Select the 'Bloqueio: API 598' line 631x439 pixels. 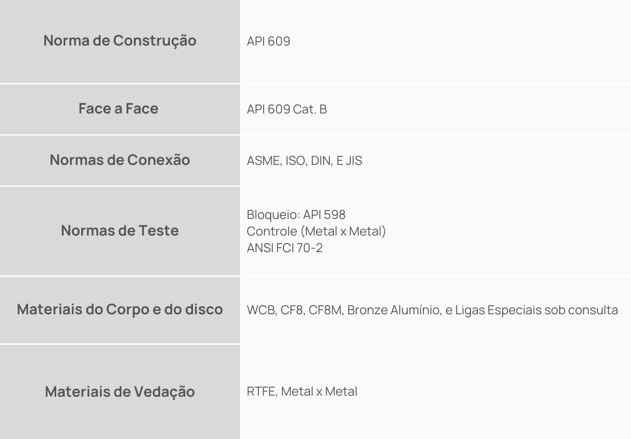[296, 215]
